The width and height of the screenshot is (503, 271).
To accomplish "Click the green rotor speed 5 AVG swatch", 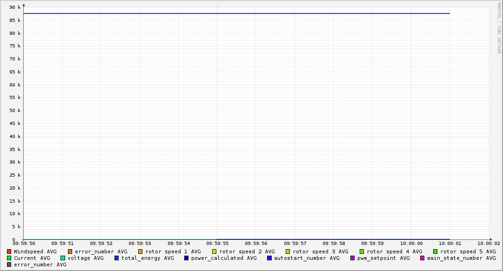I will point(436,251).
